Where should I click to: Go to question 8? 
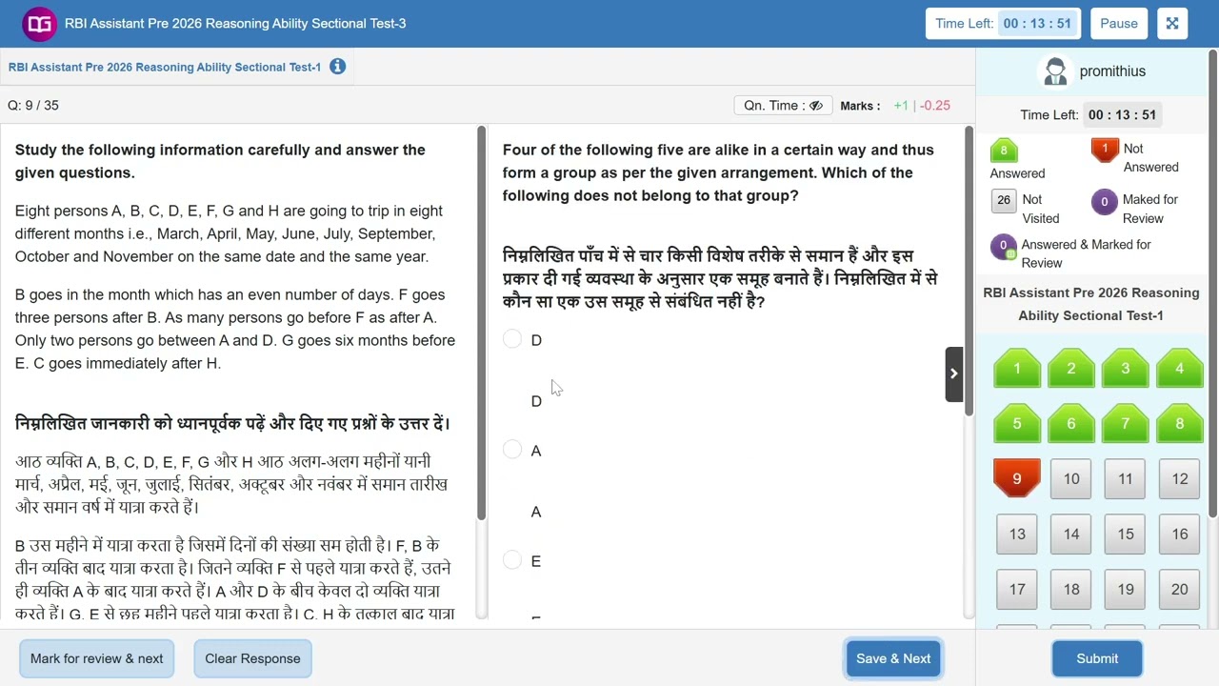(x=1180, y=424)
